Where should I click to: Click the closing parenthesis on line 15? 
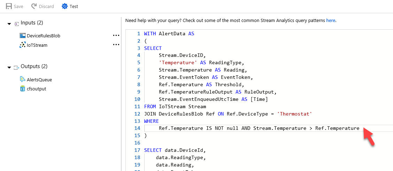click(x=145, y=136)
